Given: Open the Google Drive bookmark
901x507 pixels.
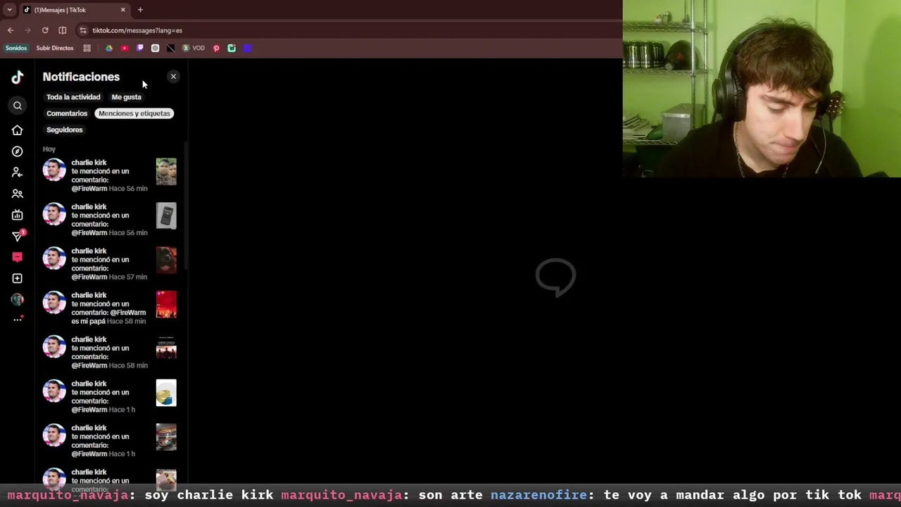Looking at the screenshot, I should tap(109, 48).
